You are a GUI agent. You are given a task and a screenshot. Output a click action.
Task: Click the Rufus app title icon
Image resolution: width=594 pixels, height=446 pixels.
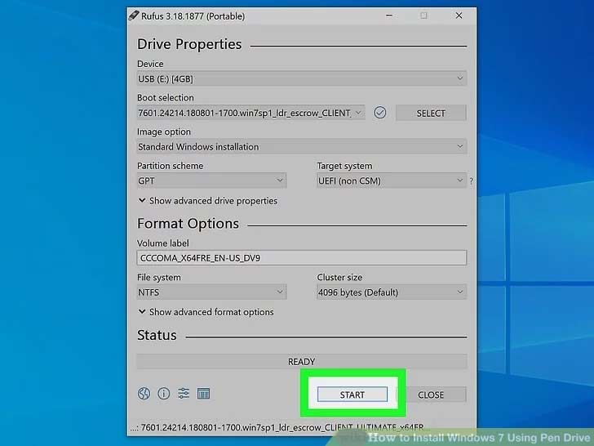133,16
